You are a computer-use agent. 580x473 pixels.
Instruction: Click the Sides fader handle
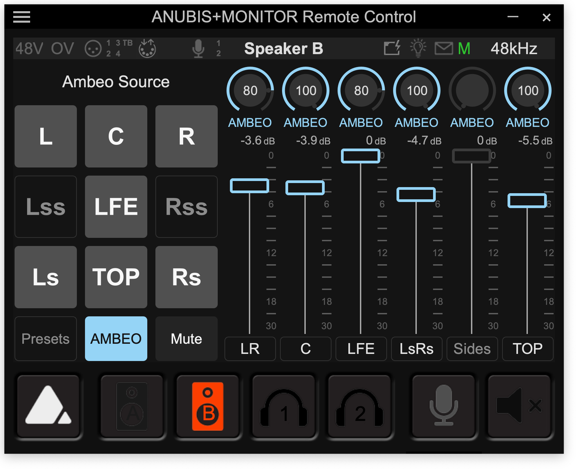pyautogui.click(x=472, y=156)
